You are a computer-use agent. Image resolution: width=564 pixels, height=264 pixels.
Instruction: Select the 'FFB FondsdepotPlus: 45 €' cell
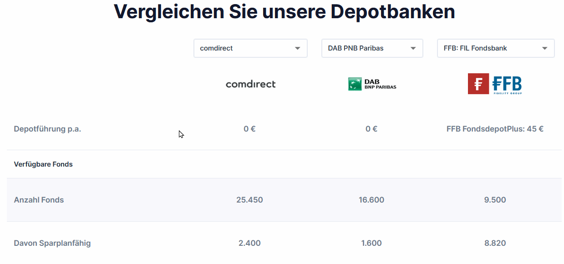[x=495, y=129]
